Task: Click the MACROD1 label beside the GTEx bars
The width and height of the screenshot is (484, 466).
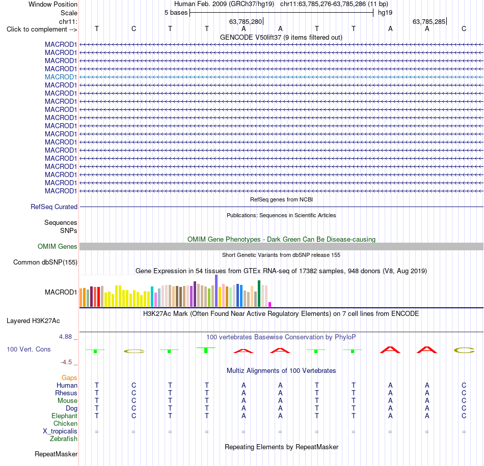Action: coord(61,292)
